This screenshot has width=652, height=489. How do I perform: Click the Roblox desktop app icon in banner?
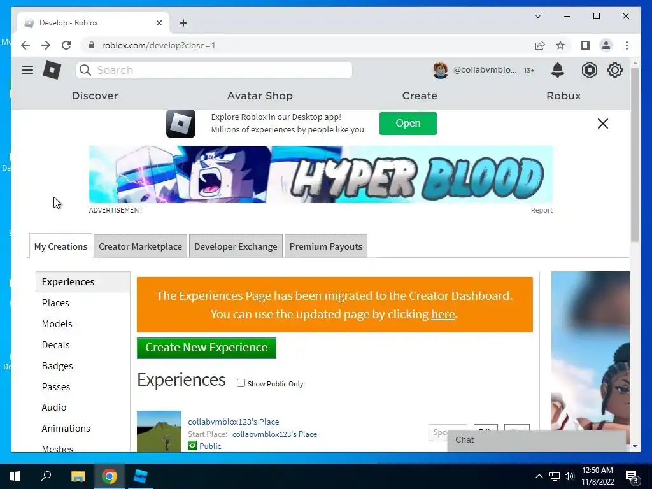pos(181,124)
